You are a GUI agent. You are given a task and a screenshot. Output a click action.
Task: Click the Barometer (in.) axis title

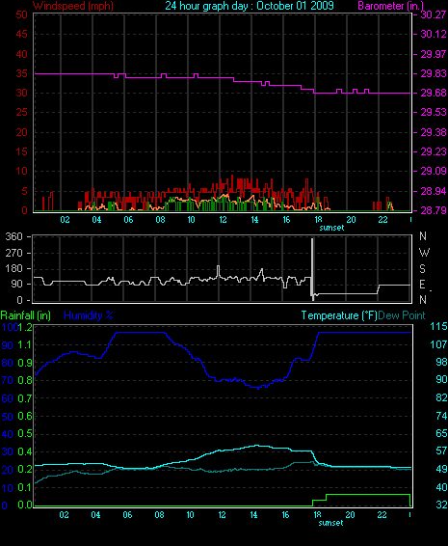click(390, 6)
